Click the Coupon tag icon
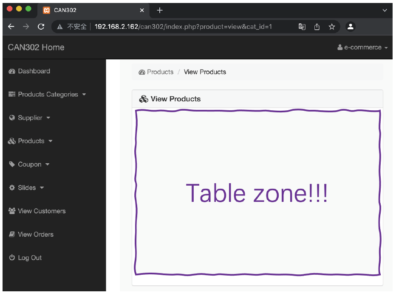The width and height of the screenshot is (396, 293). [12, 164]
